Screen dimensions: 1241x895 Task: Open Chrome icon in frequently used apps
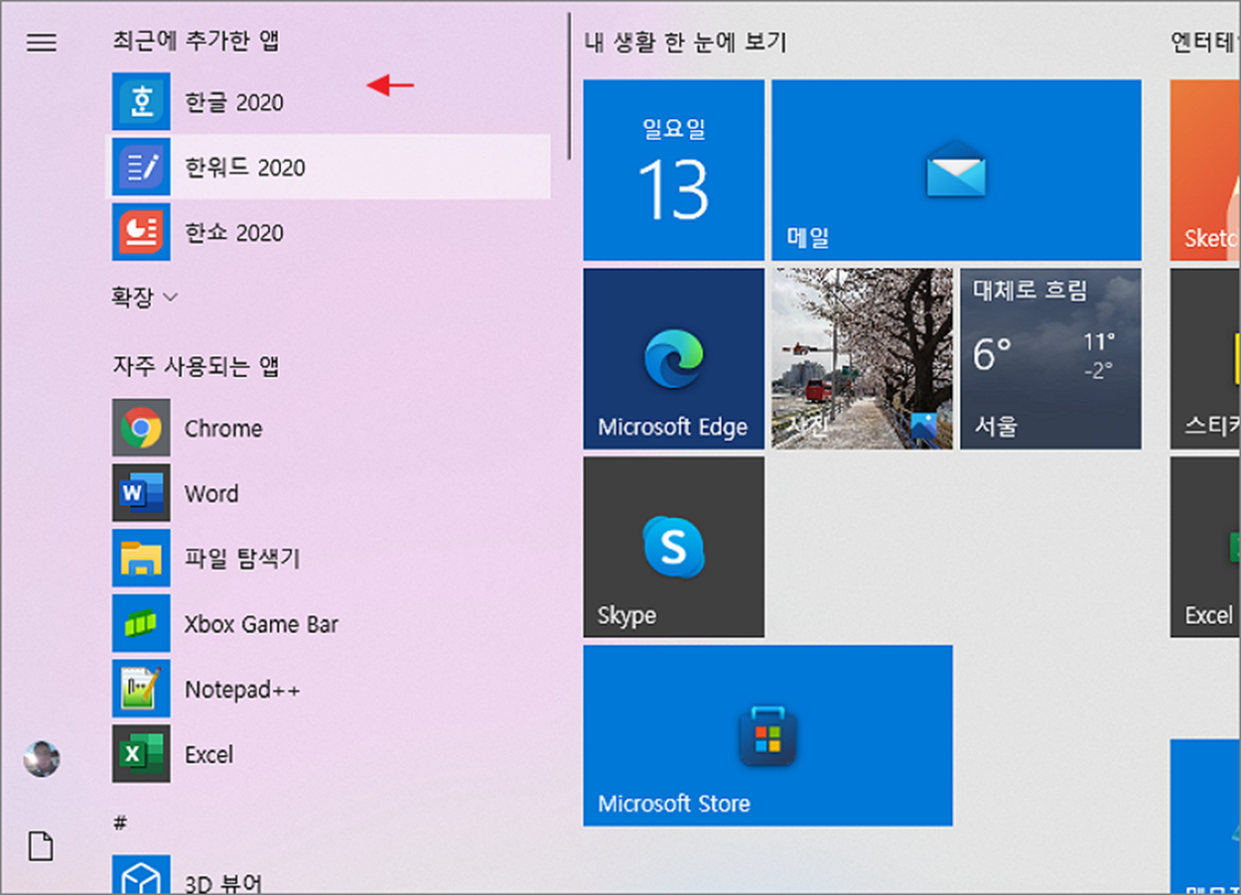(141, 428)
